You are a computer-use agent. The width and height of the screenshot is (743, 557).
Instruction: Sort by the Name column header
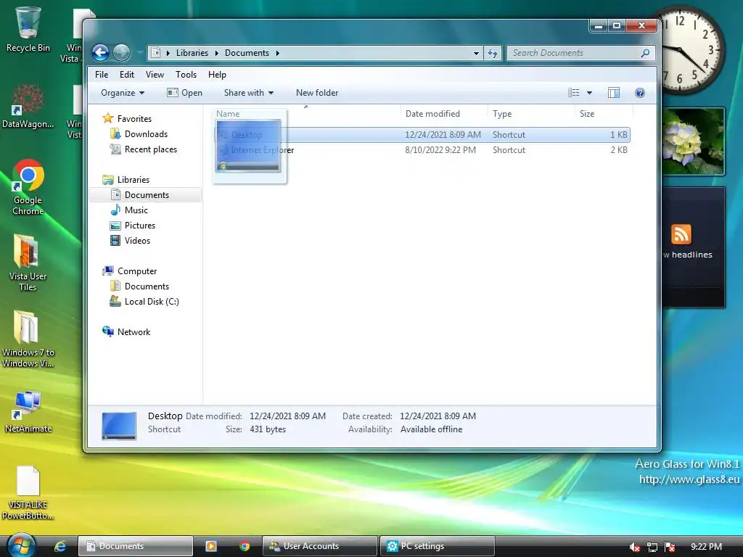click(306, 114)
